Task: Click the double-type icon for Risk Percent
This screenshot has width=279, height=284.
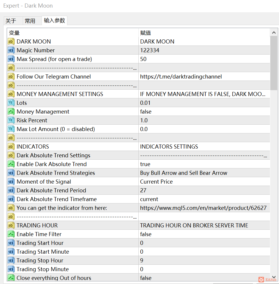Action: point(11,120)
